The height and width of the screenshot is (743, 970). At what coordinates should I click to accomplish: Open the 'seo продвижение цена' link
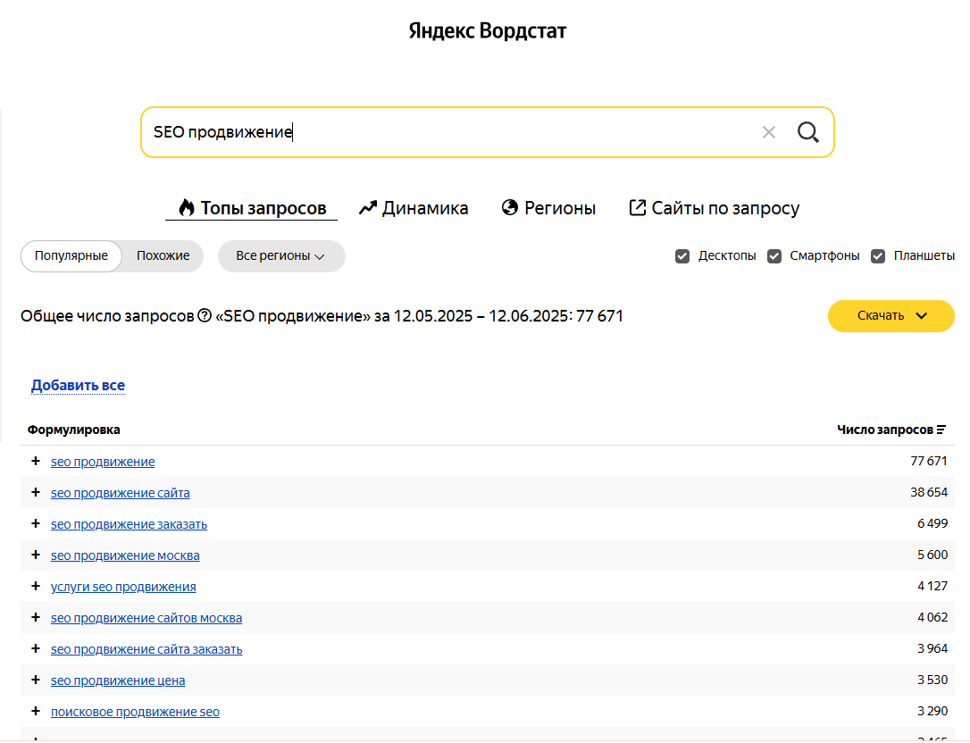(118, 680)
